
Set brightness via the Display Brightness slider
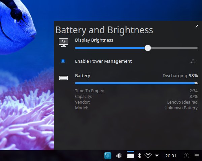[136, 48]
